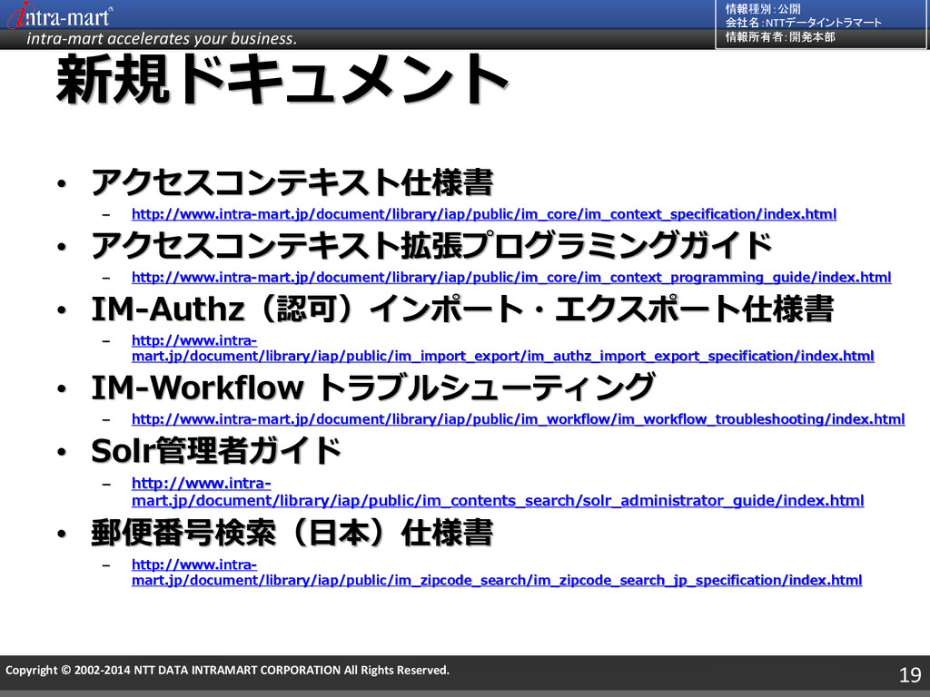Open the im_workflow_troubleshooting link

518,419
